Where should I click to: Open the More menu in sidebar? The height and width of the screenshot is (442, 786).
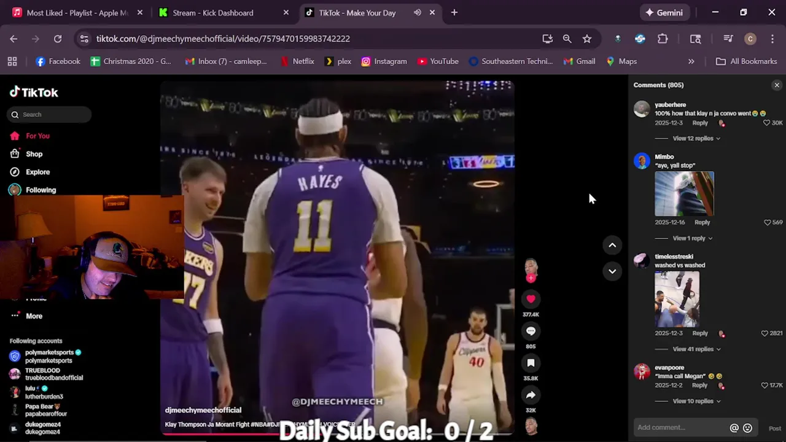pyautogui.click(x=26, y=316)
